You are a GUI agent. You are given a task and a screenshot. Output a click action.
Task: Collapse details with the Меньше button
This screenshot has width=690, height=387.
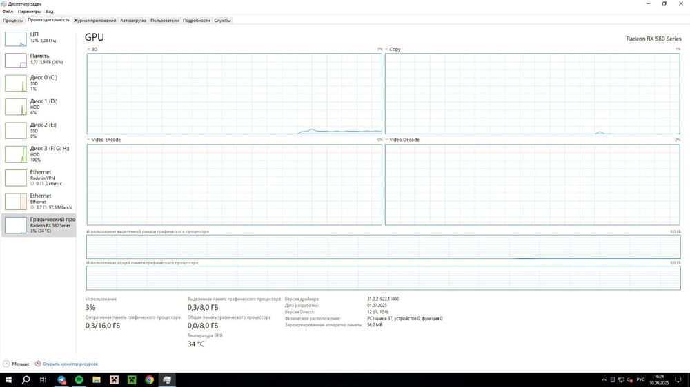tap(17, 364)
